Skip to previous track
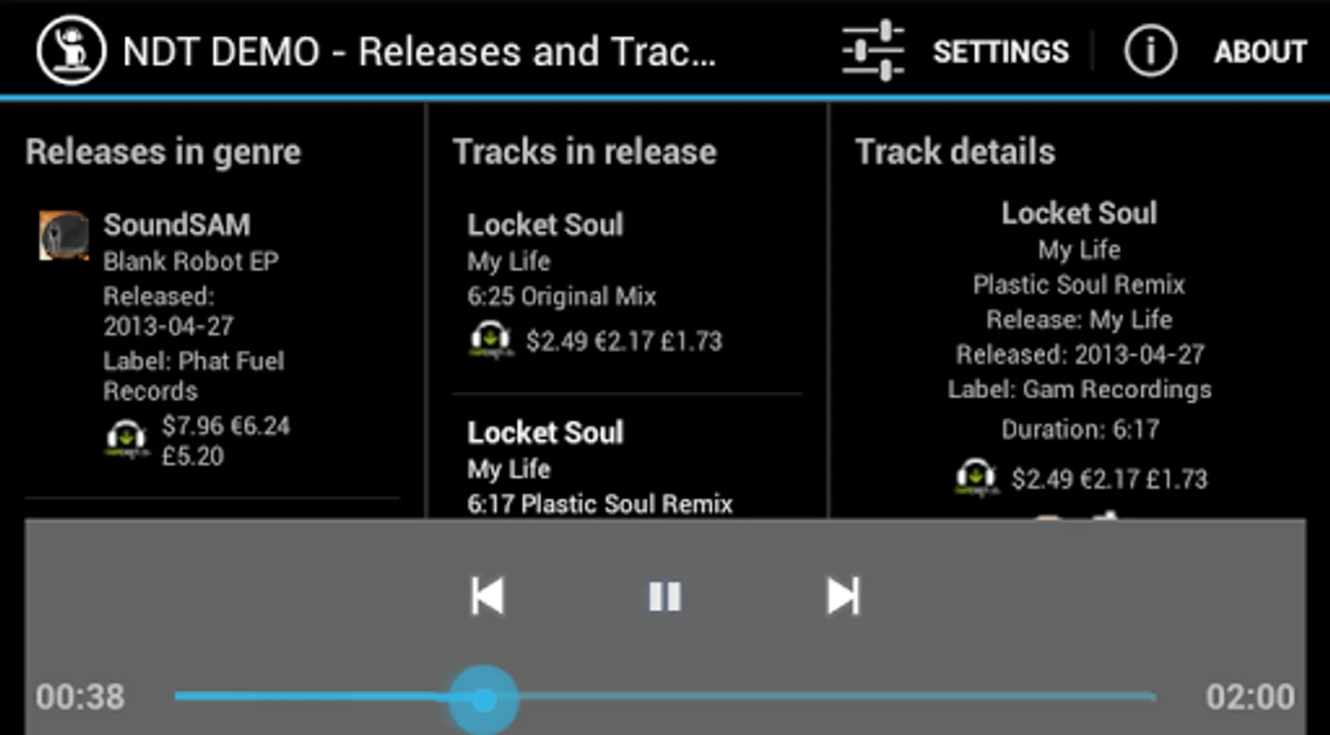This screenshot has width=1330, height=735. 488,595
